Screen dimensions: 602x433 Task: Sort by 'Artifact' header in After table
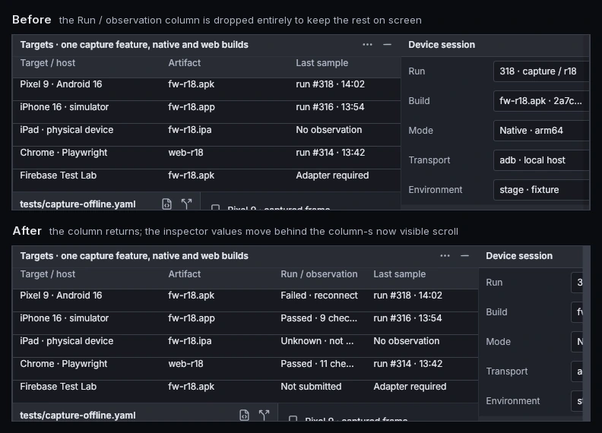(184, 274)
